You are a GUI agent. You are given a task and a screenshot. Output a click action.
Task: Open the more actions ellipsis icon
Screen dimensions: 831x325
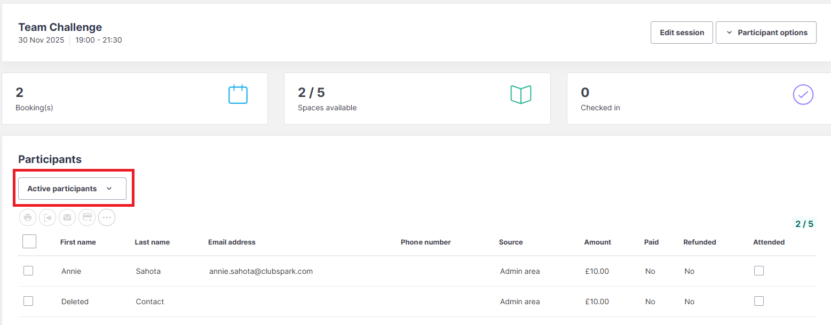coord(107,217)
